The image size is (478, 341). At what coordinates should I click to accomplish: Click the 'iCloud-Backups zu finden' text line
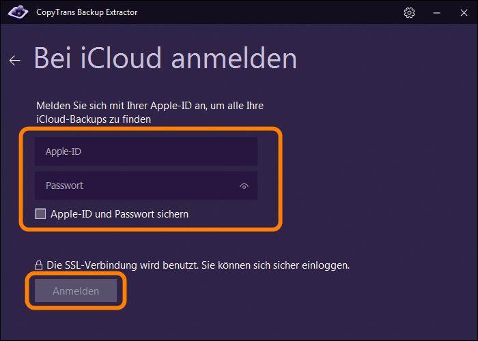(94, 119)
